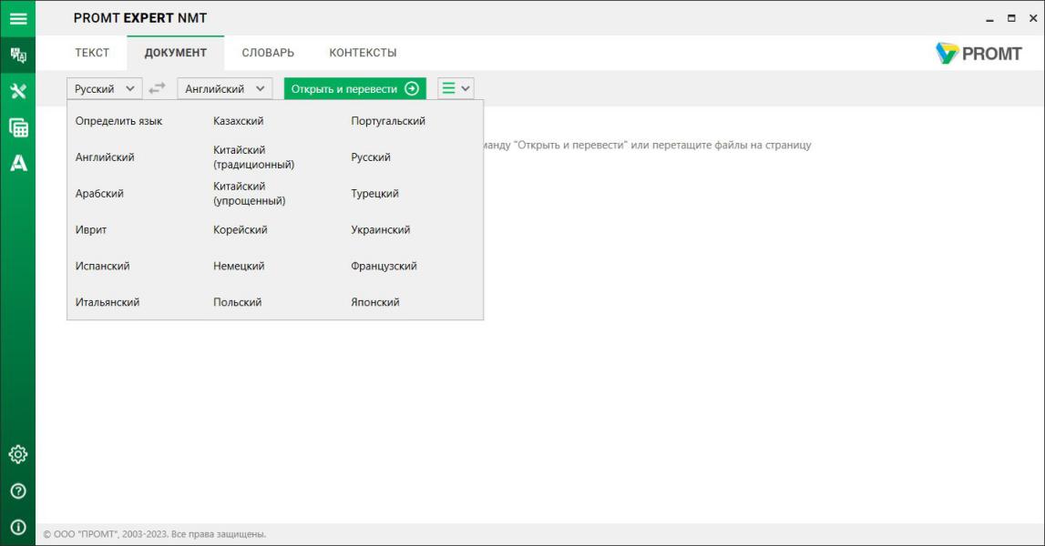This screenshot has height=546, width=1045.
Task: Click the translator icon in the left sidebar
Action: pyautogui.click(x=17, y=55)
